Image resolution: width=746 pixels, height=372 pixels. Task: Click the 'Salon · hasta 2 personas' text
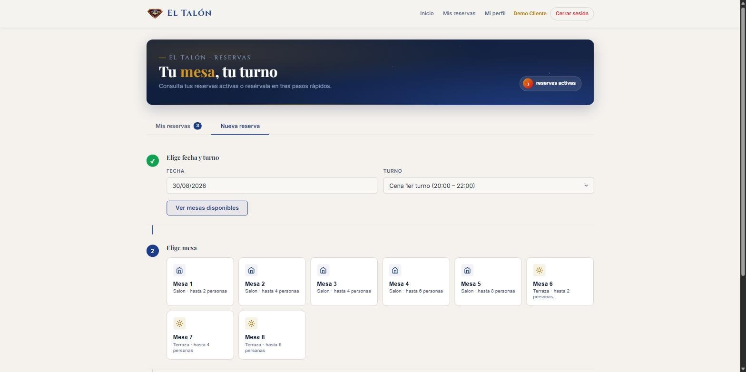click(x=200, y=291)
